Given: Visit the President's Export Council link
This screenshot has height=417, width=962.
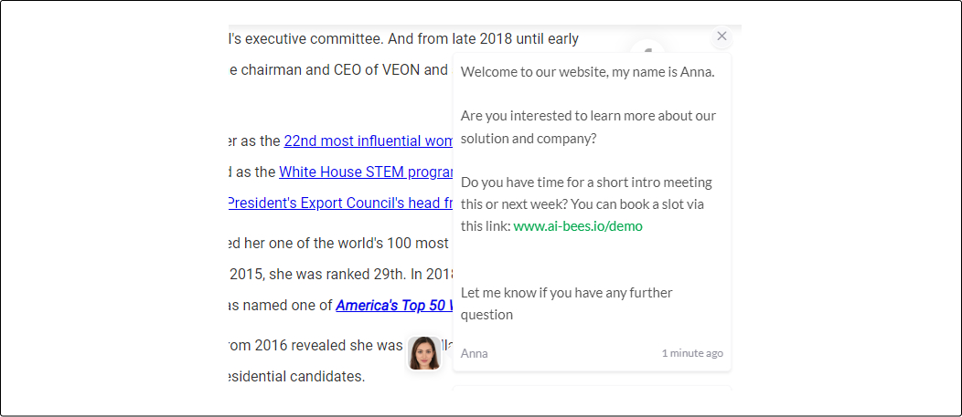Looking at the screenshot, I should [340, 203].
